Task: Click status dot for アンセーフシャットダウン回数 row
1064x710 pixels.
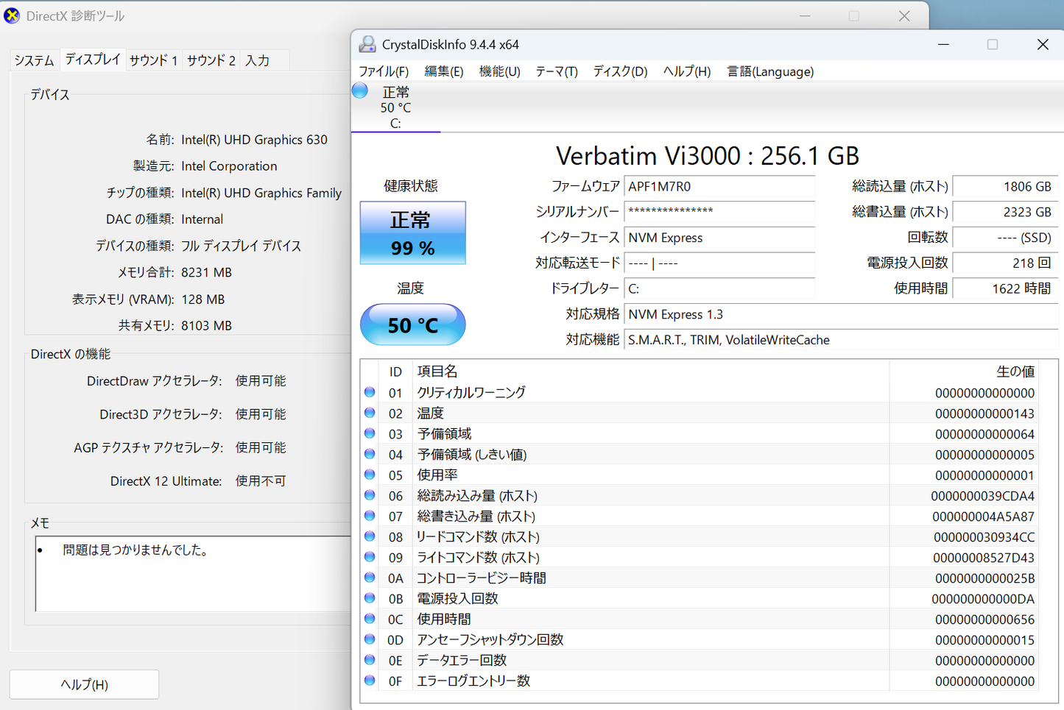Action: point(370,639)
